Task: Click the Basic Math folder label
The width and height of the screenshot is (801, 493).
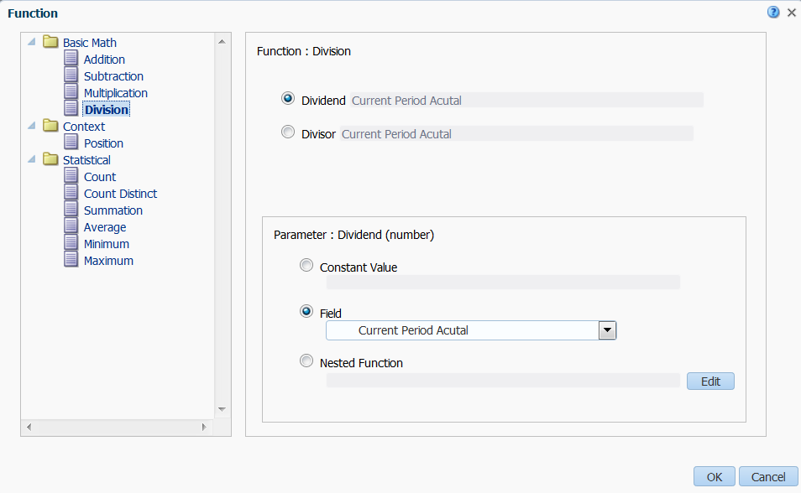Action: click(89, 43)
